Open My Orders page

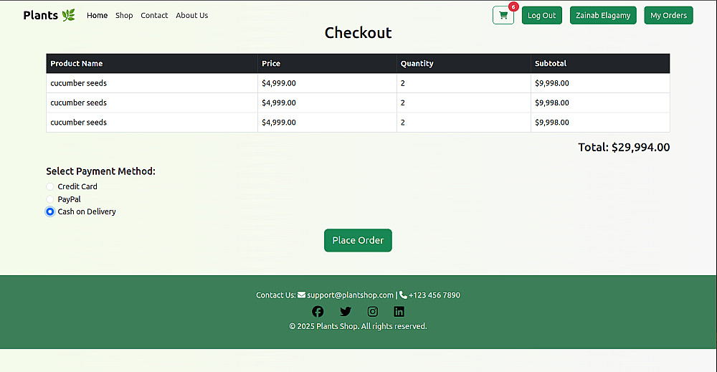[668, 15]
